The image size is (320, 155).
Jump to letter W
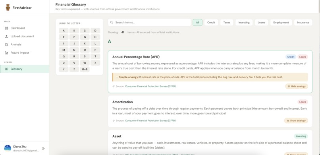point(85,63)
